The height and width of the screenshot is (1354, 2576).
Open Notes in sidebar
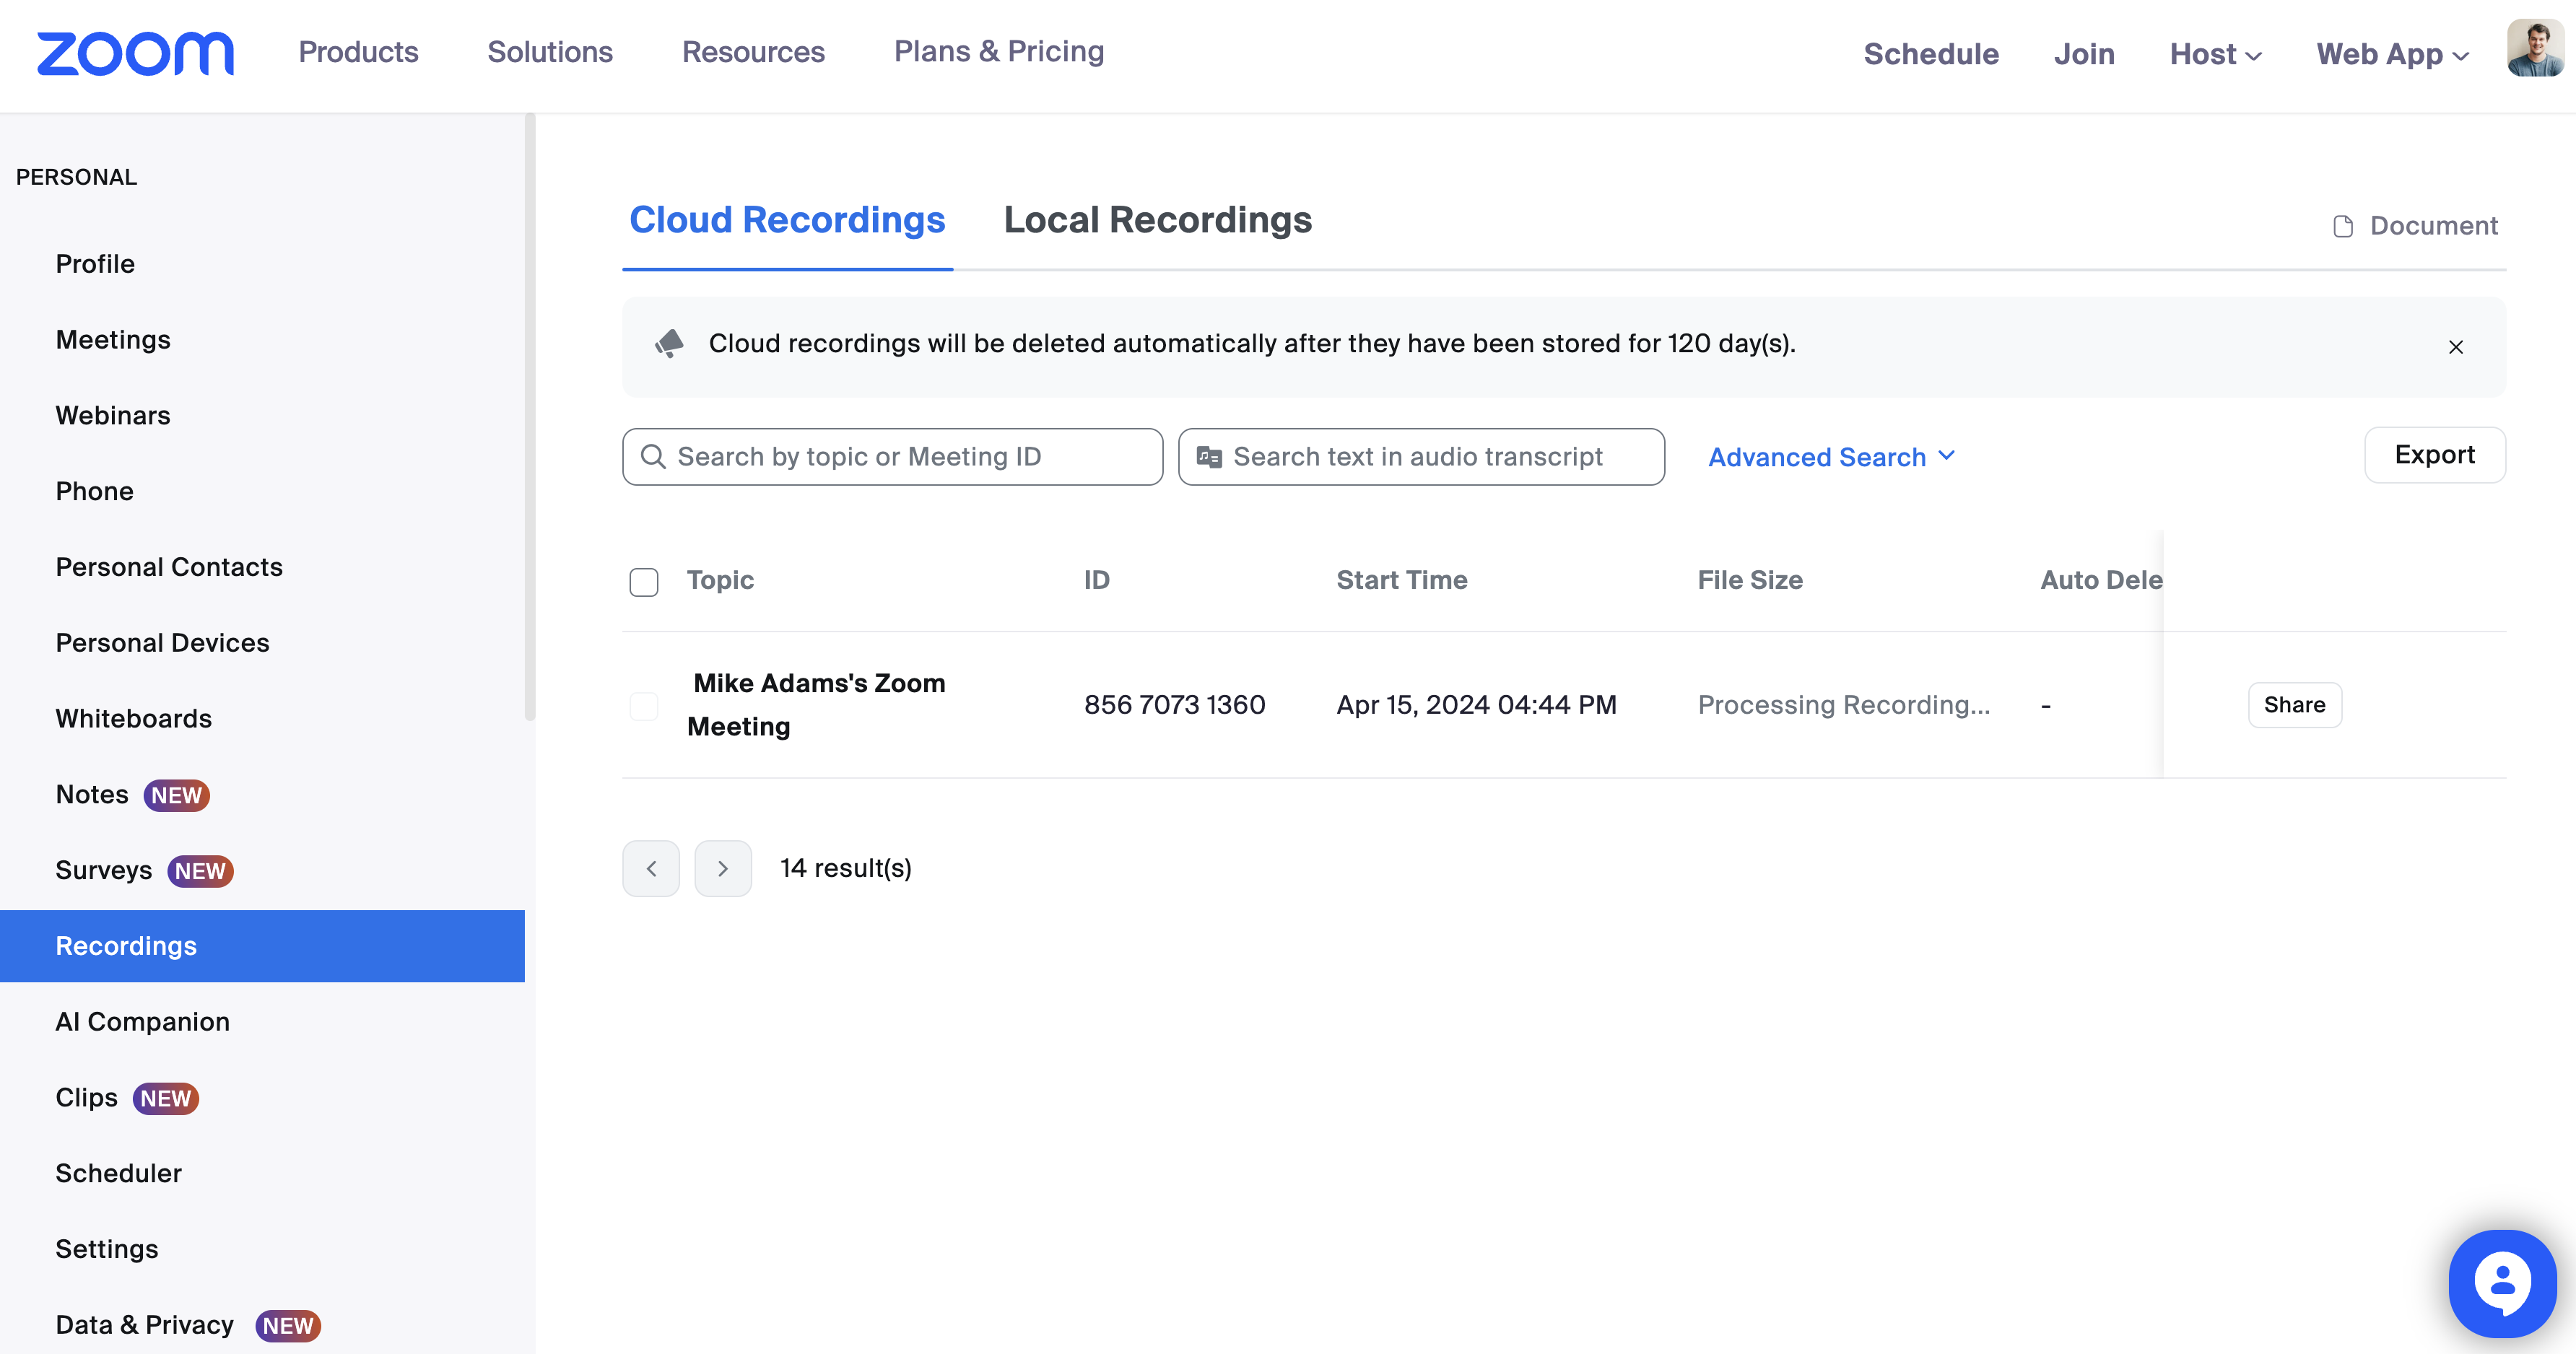92,795
